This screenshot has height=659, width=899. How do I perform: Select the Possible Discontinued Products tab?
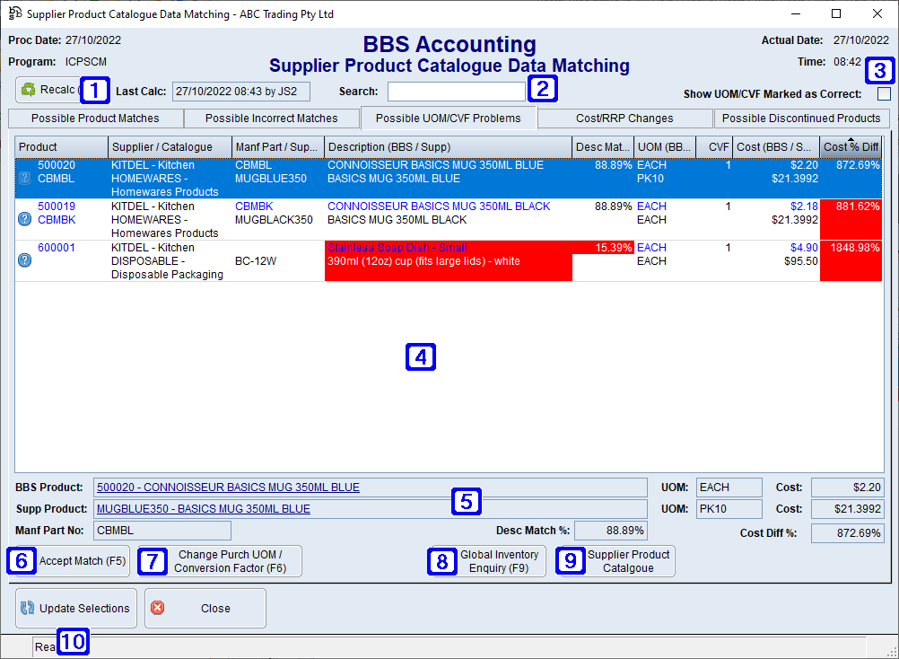pos(802,118)
